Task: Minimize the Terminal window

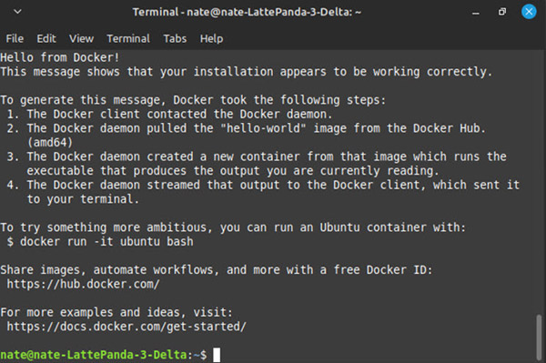Action: pos(476,13)
